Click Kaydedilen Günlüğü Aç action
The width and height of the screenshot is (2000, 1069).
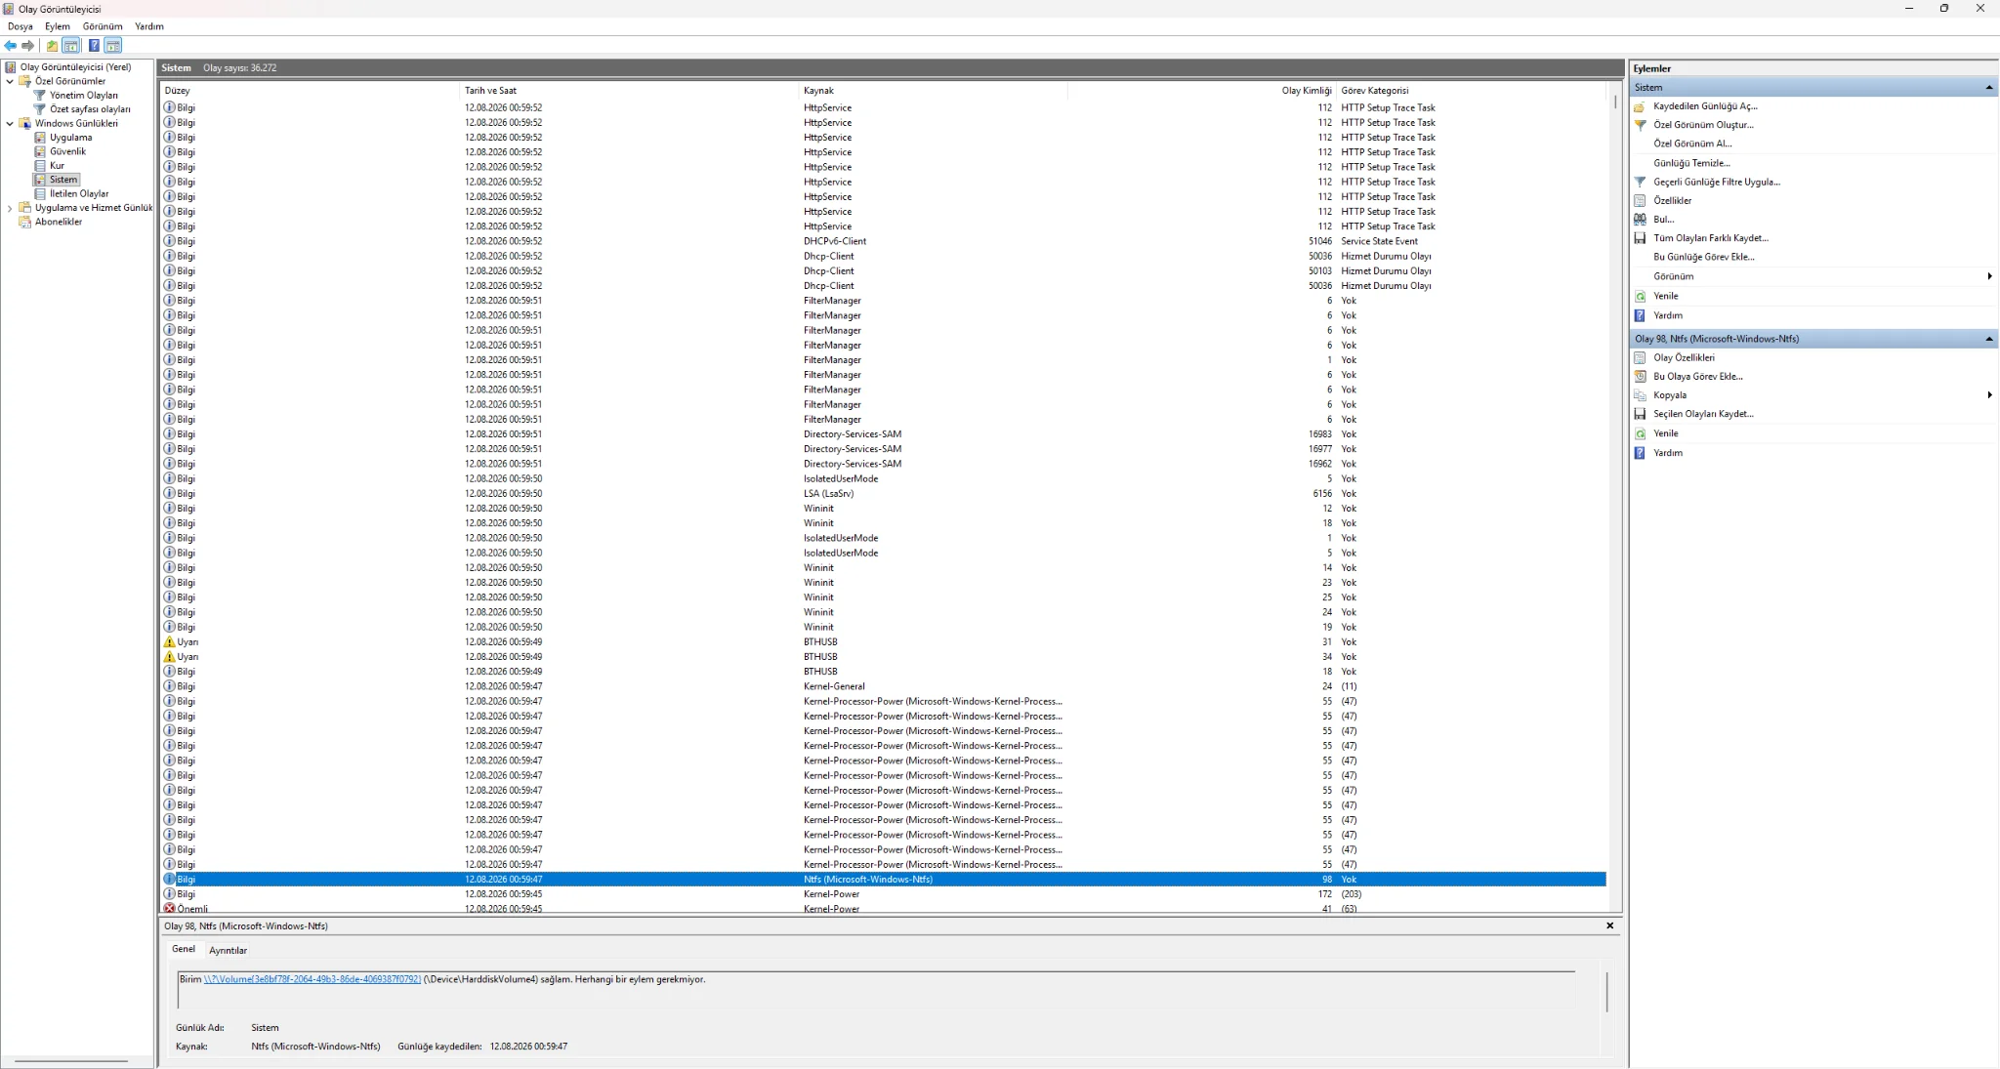pyautogui.click(x=1705, y=106)
